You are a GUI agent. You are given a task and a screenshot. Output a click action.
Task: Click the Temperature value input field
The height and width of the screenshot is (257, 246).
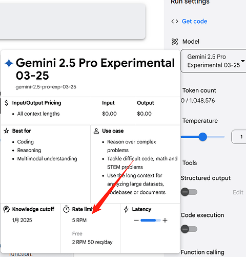(x=239, y=137)
